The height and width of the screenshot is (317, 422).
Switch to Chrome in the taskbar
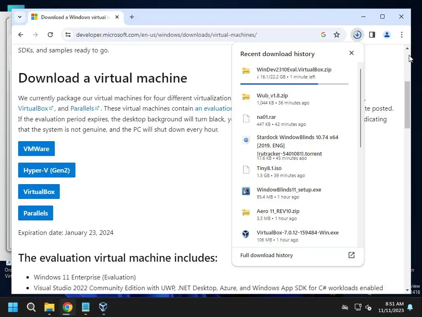tap(67, 307)
